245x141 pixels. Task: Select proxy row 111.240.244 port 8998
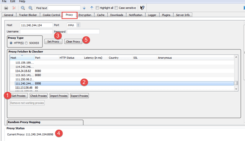coord(124,84)
